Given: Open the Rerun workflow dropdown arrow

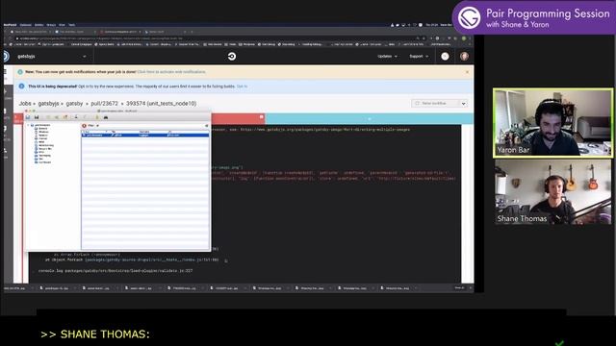Looking at the screenshot, I should 464,103.
